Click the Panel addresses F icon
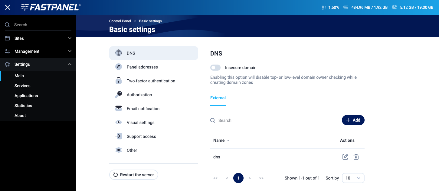This screenshot has width=439, height=191. (119, 67)
